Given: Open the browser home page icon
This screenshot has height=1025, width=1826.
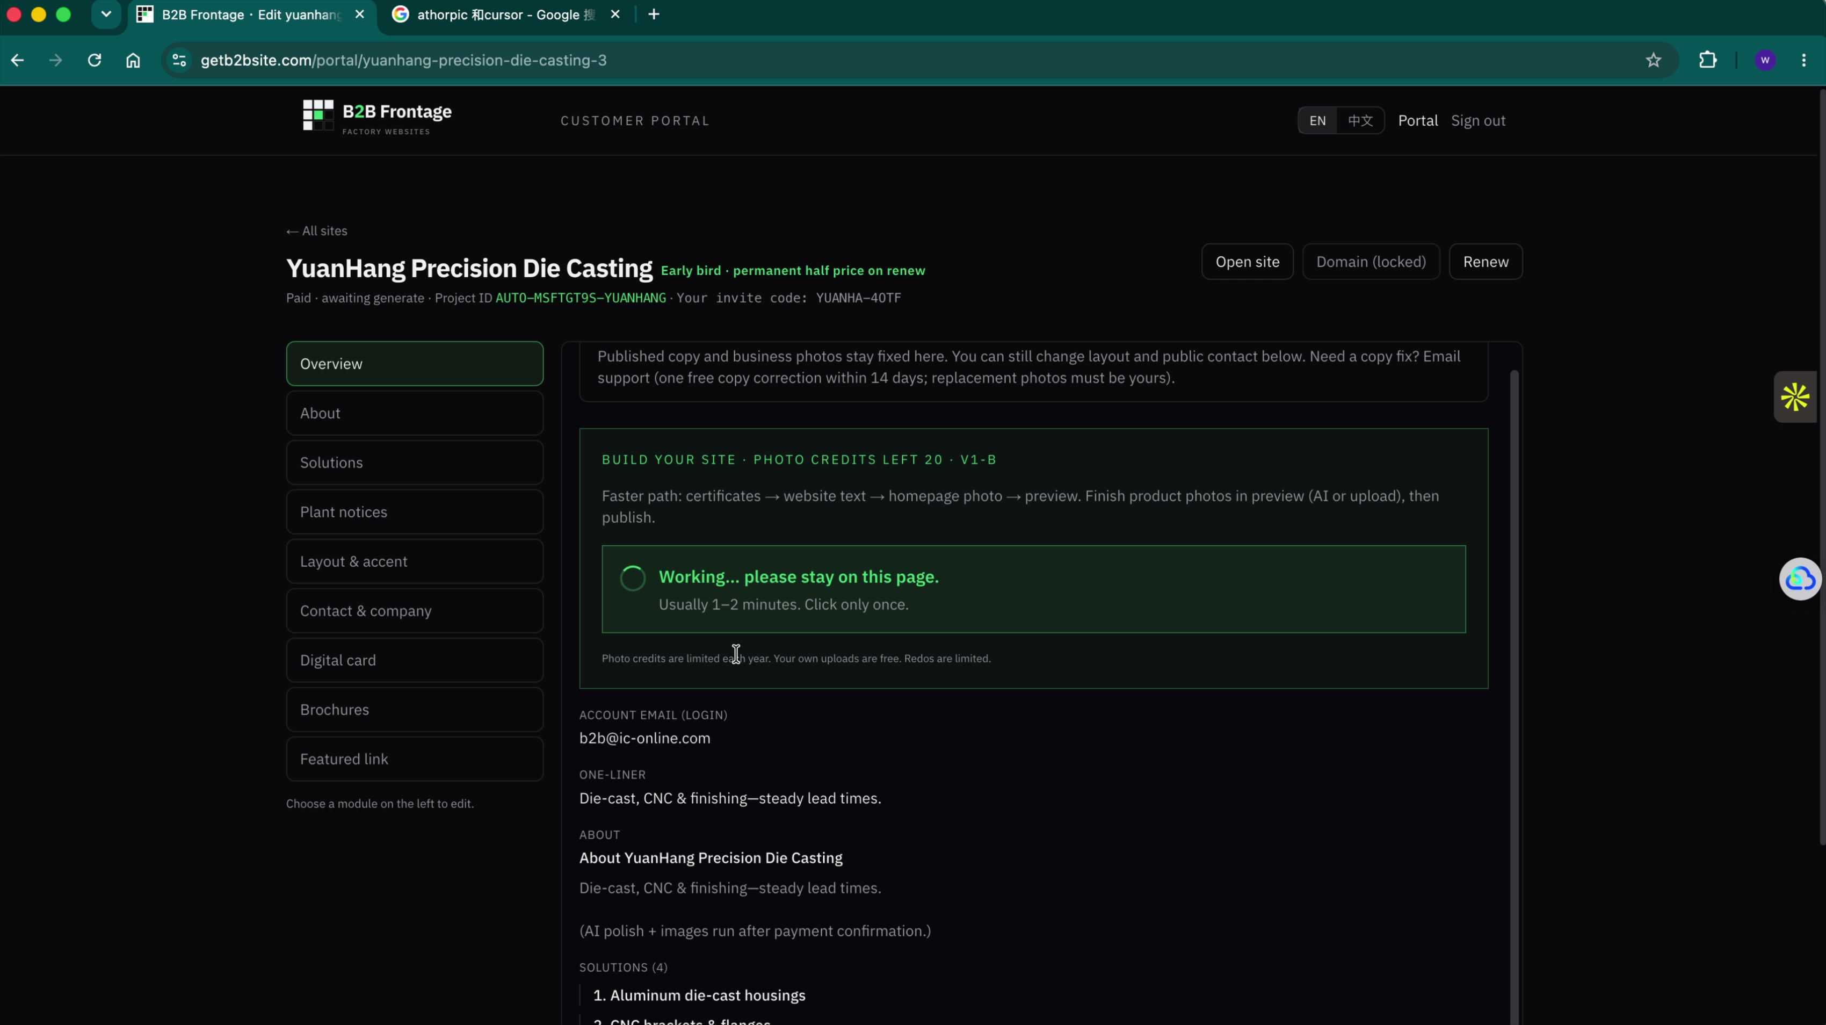Looking at the screenshot, I should (x=133, y=60).
